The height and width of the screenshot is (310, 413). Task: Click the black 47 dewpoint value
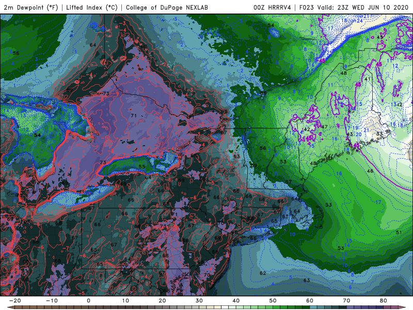point(325,127)
